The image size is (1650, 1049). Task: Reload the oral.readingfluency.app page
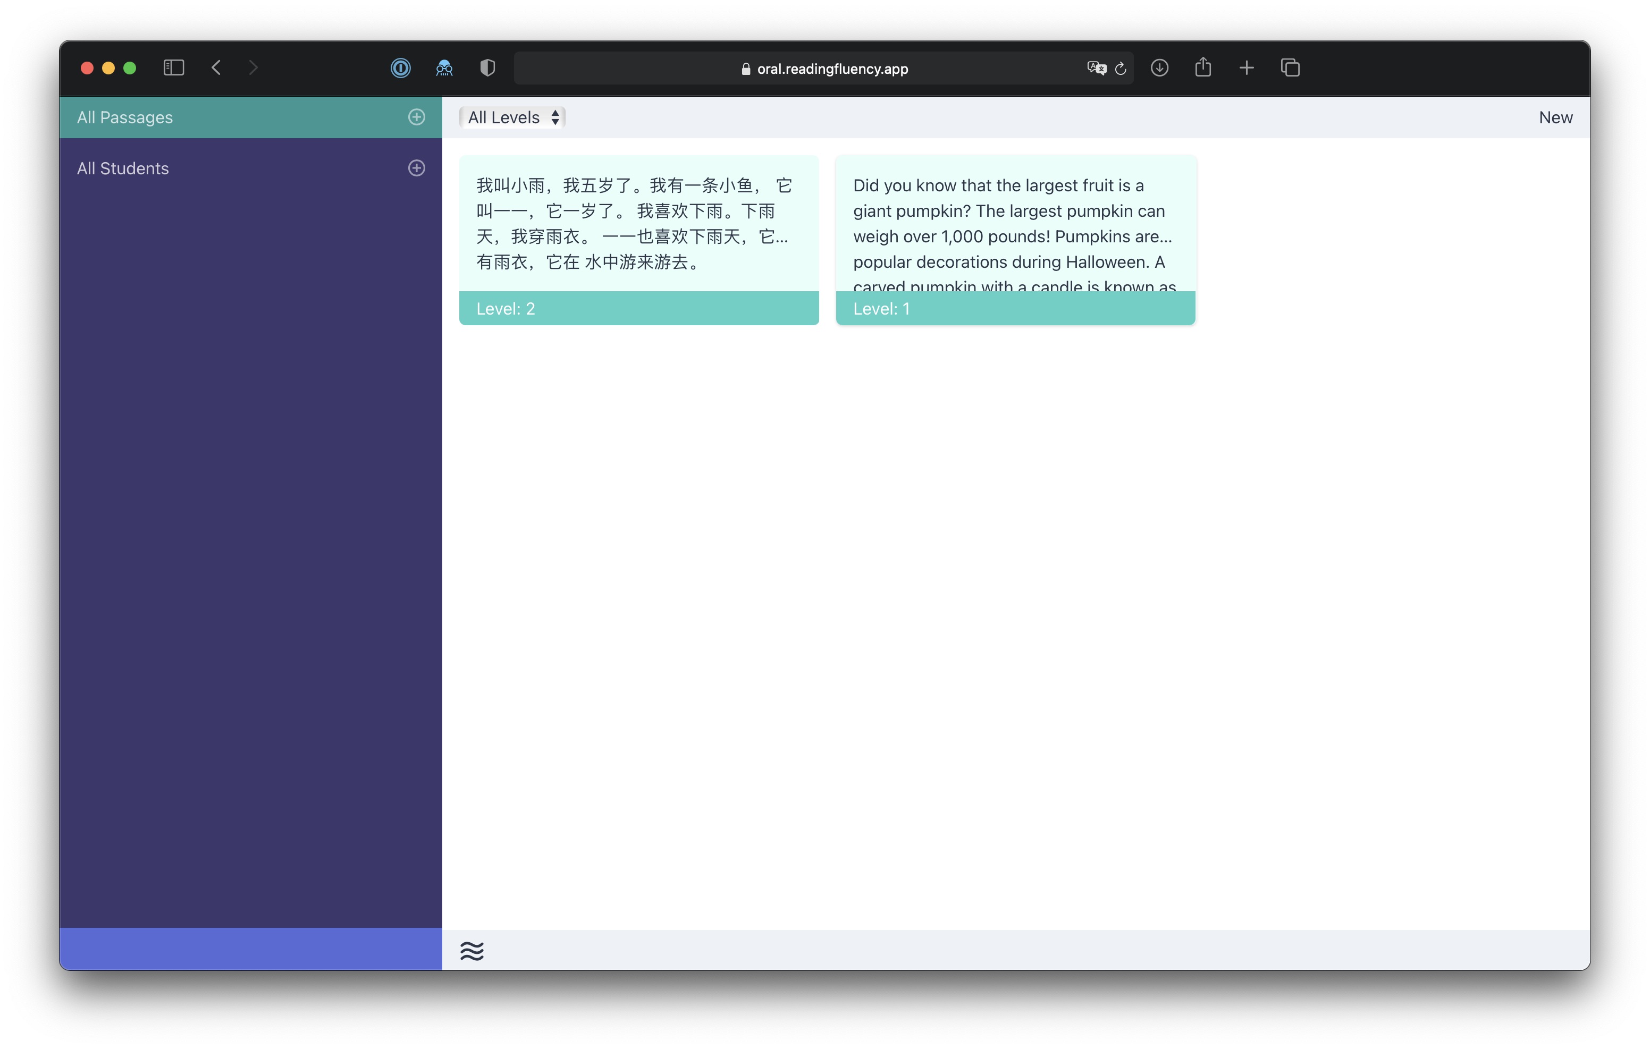pos(1121,69)
